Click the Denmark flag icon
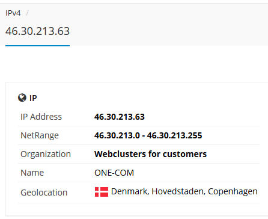This screenshot has height=219, width=268. [102, 192]
